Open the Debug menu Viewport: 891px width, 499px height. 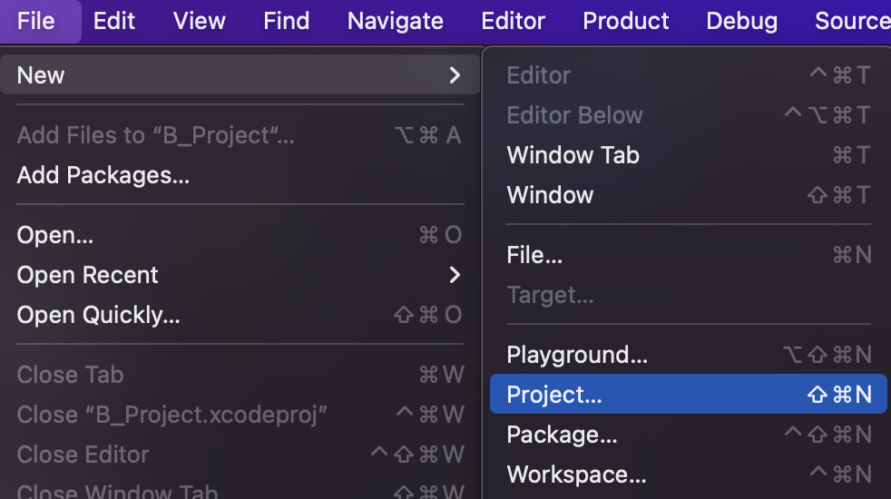click(x=742, y=21)
